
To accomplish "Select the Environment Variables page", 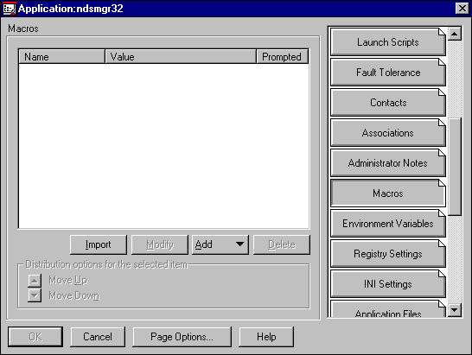I will pyautogui.click(x=387, y=224).
